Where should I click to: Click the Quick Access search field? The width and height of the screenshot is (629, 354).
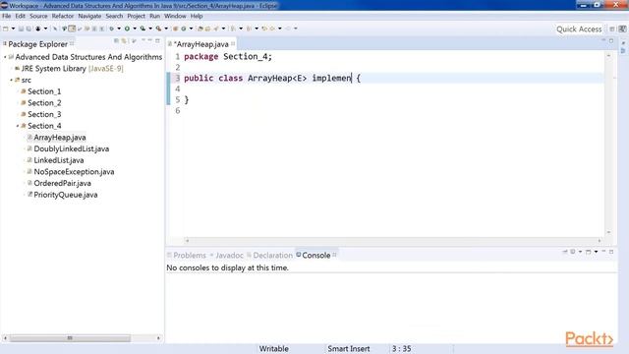(579, 29)
